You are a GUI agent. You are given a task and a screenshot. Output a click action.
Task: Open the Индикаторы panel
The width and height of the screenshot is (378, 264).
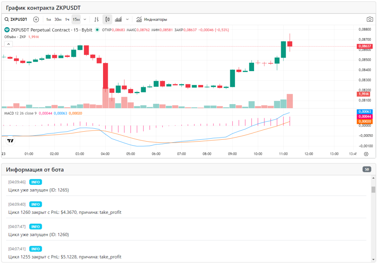coord(152,19)
